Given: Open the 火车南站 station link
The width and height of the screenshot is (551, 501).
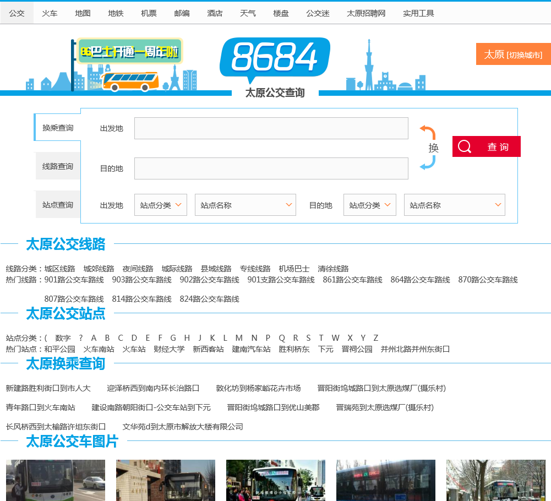Looking at the screenshot, I should [x=99, y=348].
